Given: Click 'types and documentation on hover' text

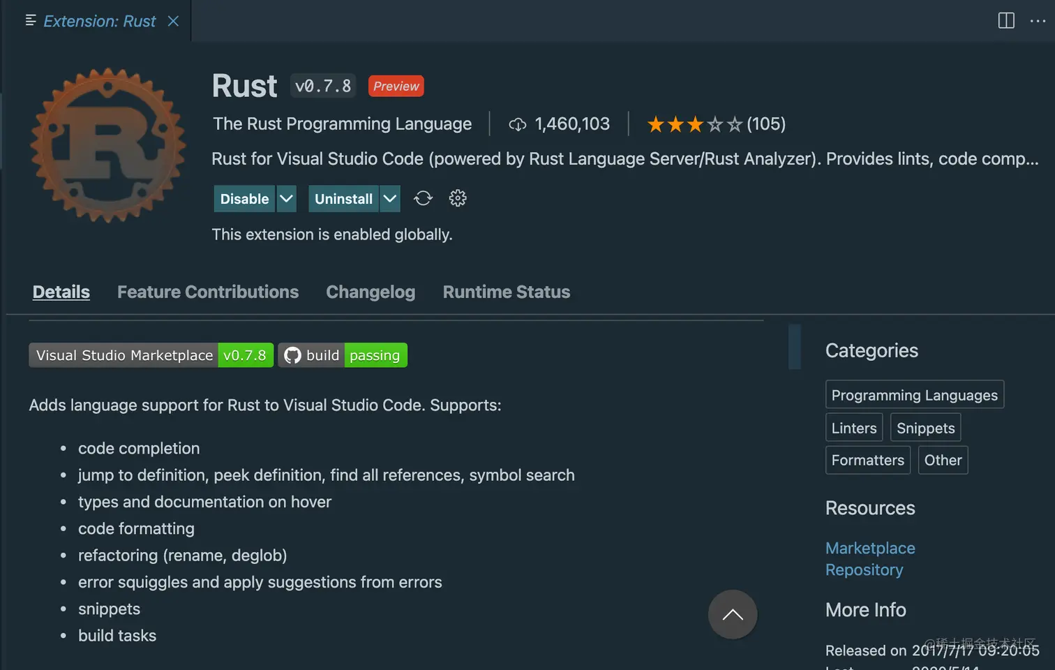Looking at the screenshot, I should pos(204,502).
